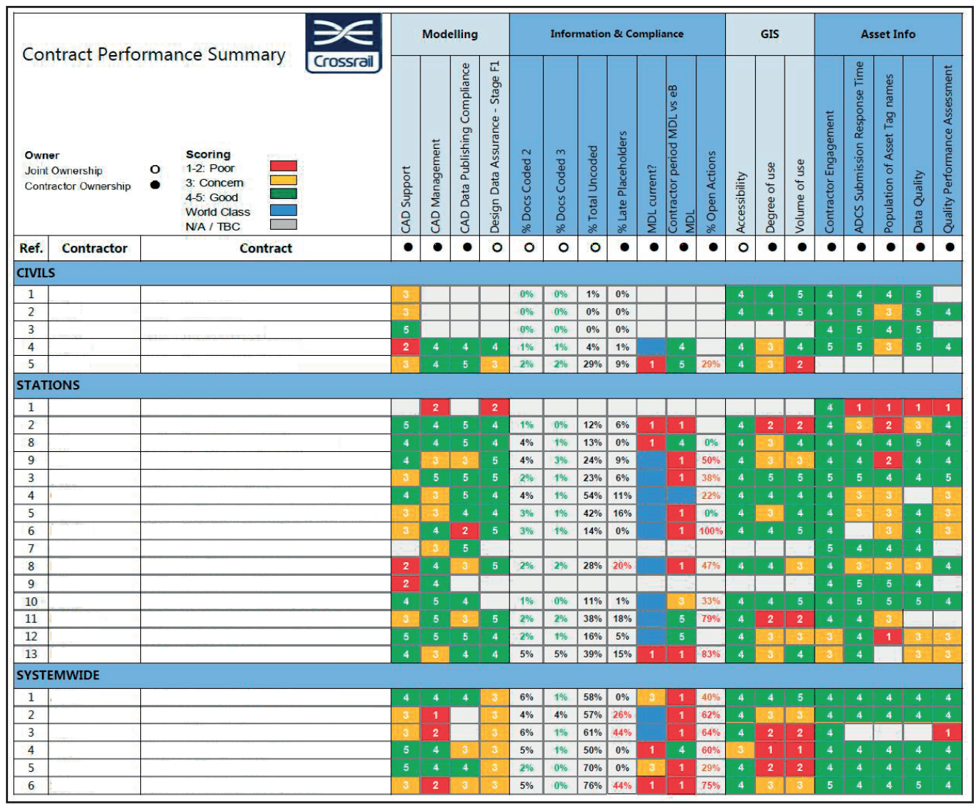Image resolution: width=979 pixels, height=810 pixels.
Task: Click the 79% open actions cell
Action: click(x=710, y=619)
